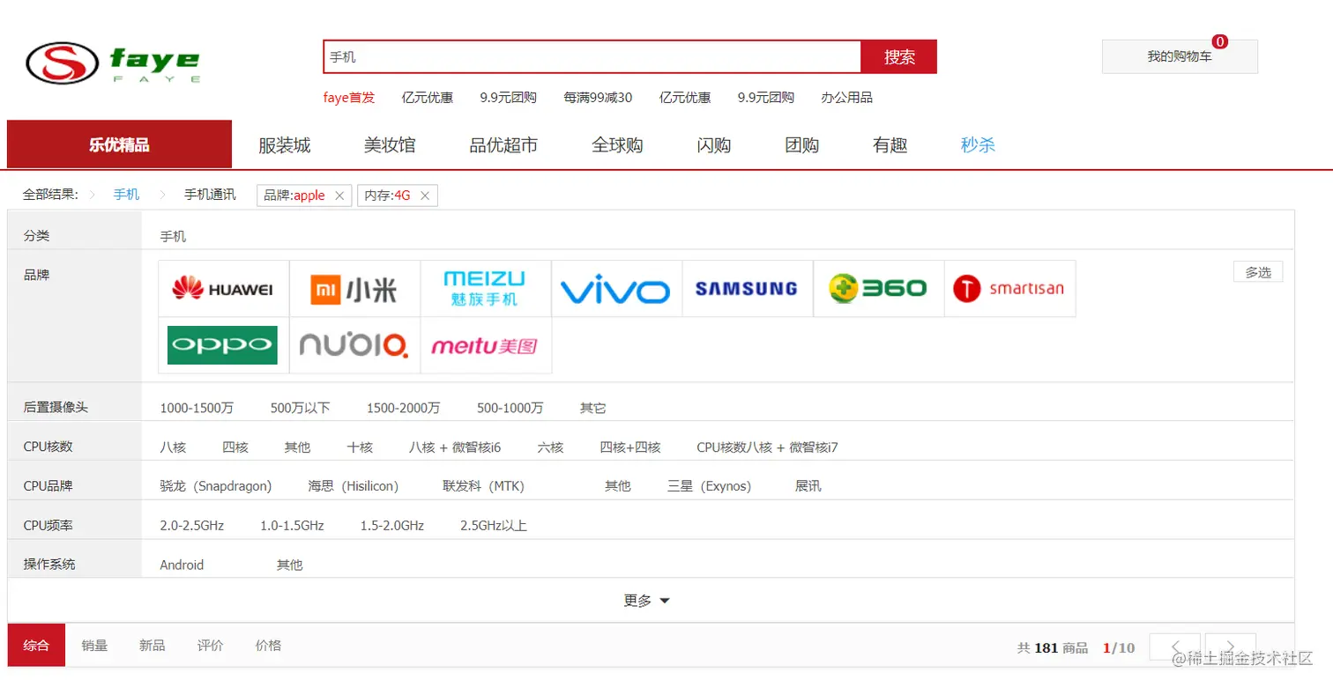This screenshot has height=687, width=1333.
Task: Filter CPU cores 六核 option
Action: (550, 447)
